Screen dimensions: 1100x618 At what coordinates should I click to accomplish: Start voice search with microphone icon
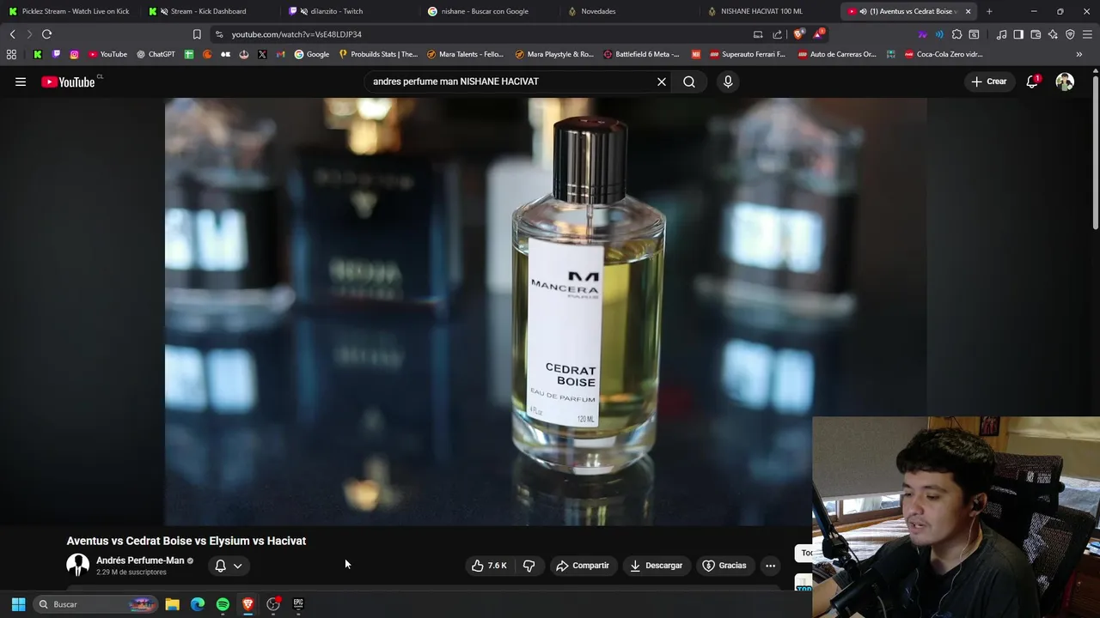click(x=728, y=82)
